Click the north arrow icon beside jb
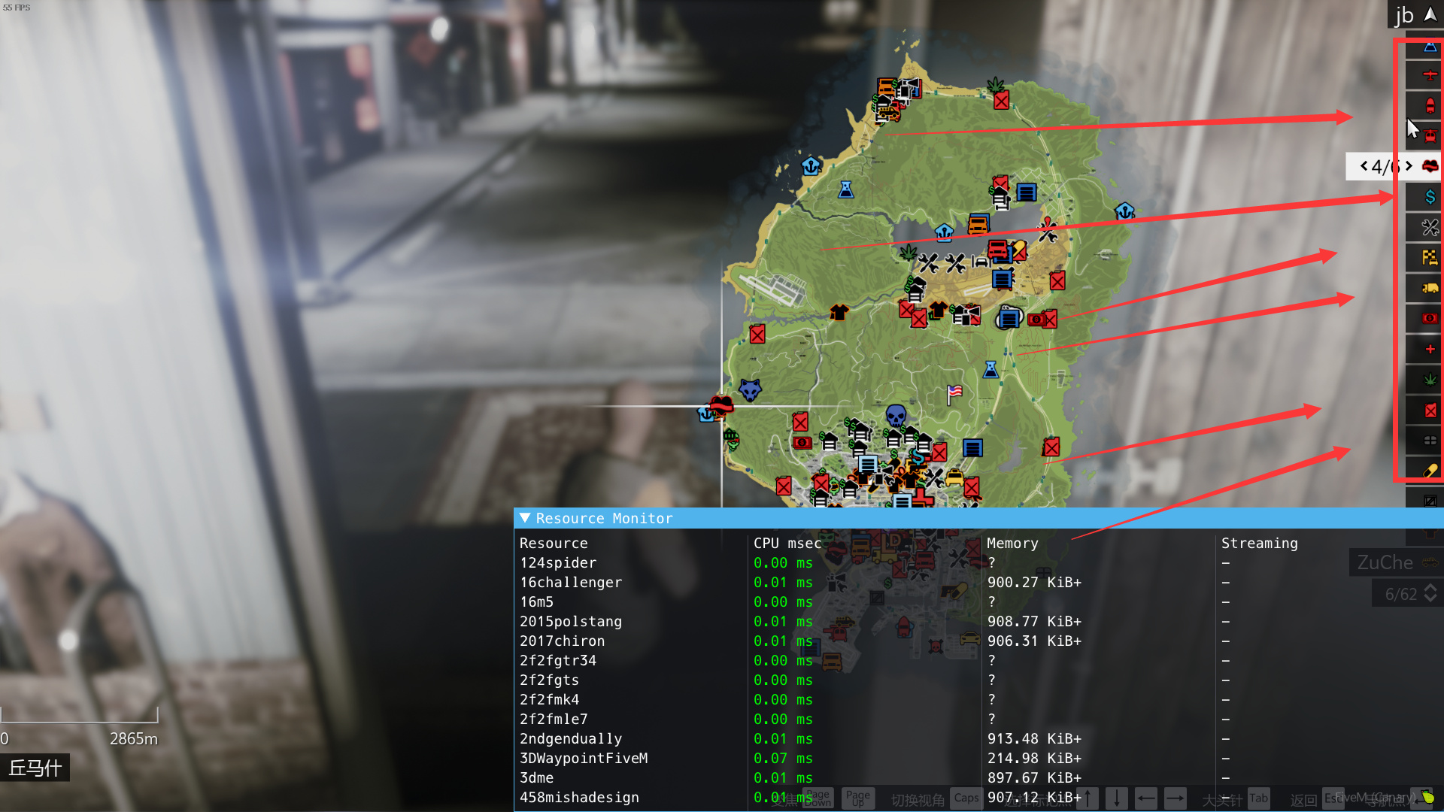Screen dimensions: 1444x812 point(1430,14)
